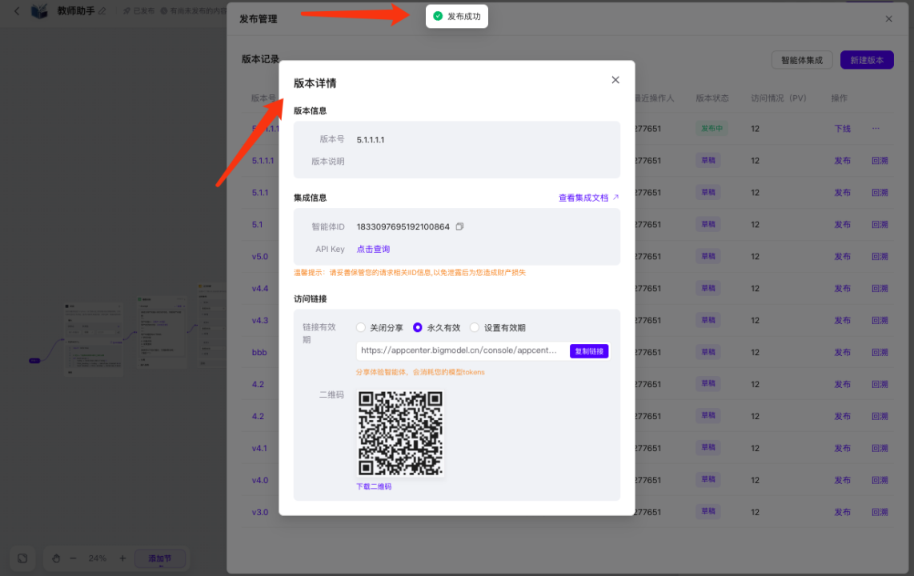The width and height of the screenshot is (914, 576).
Task: Click the 新建版本 button
Action: pyautogui.click(x=867, y=60)
